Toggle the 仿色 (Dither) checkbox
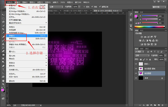The width and height of the screenshot is (168, 107). click(92, 7)
